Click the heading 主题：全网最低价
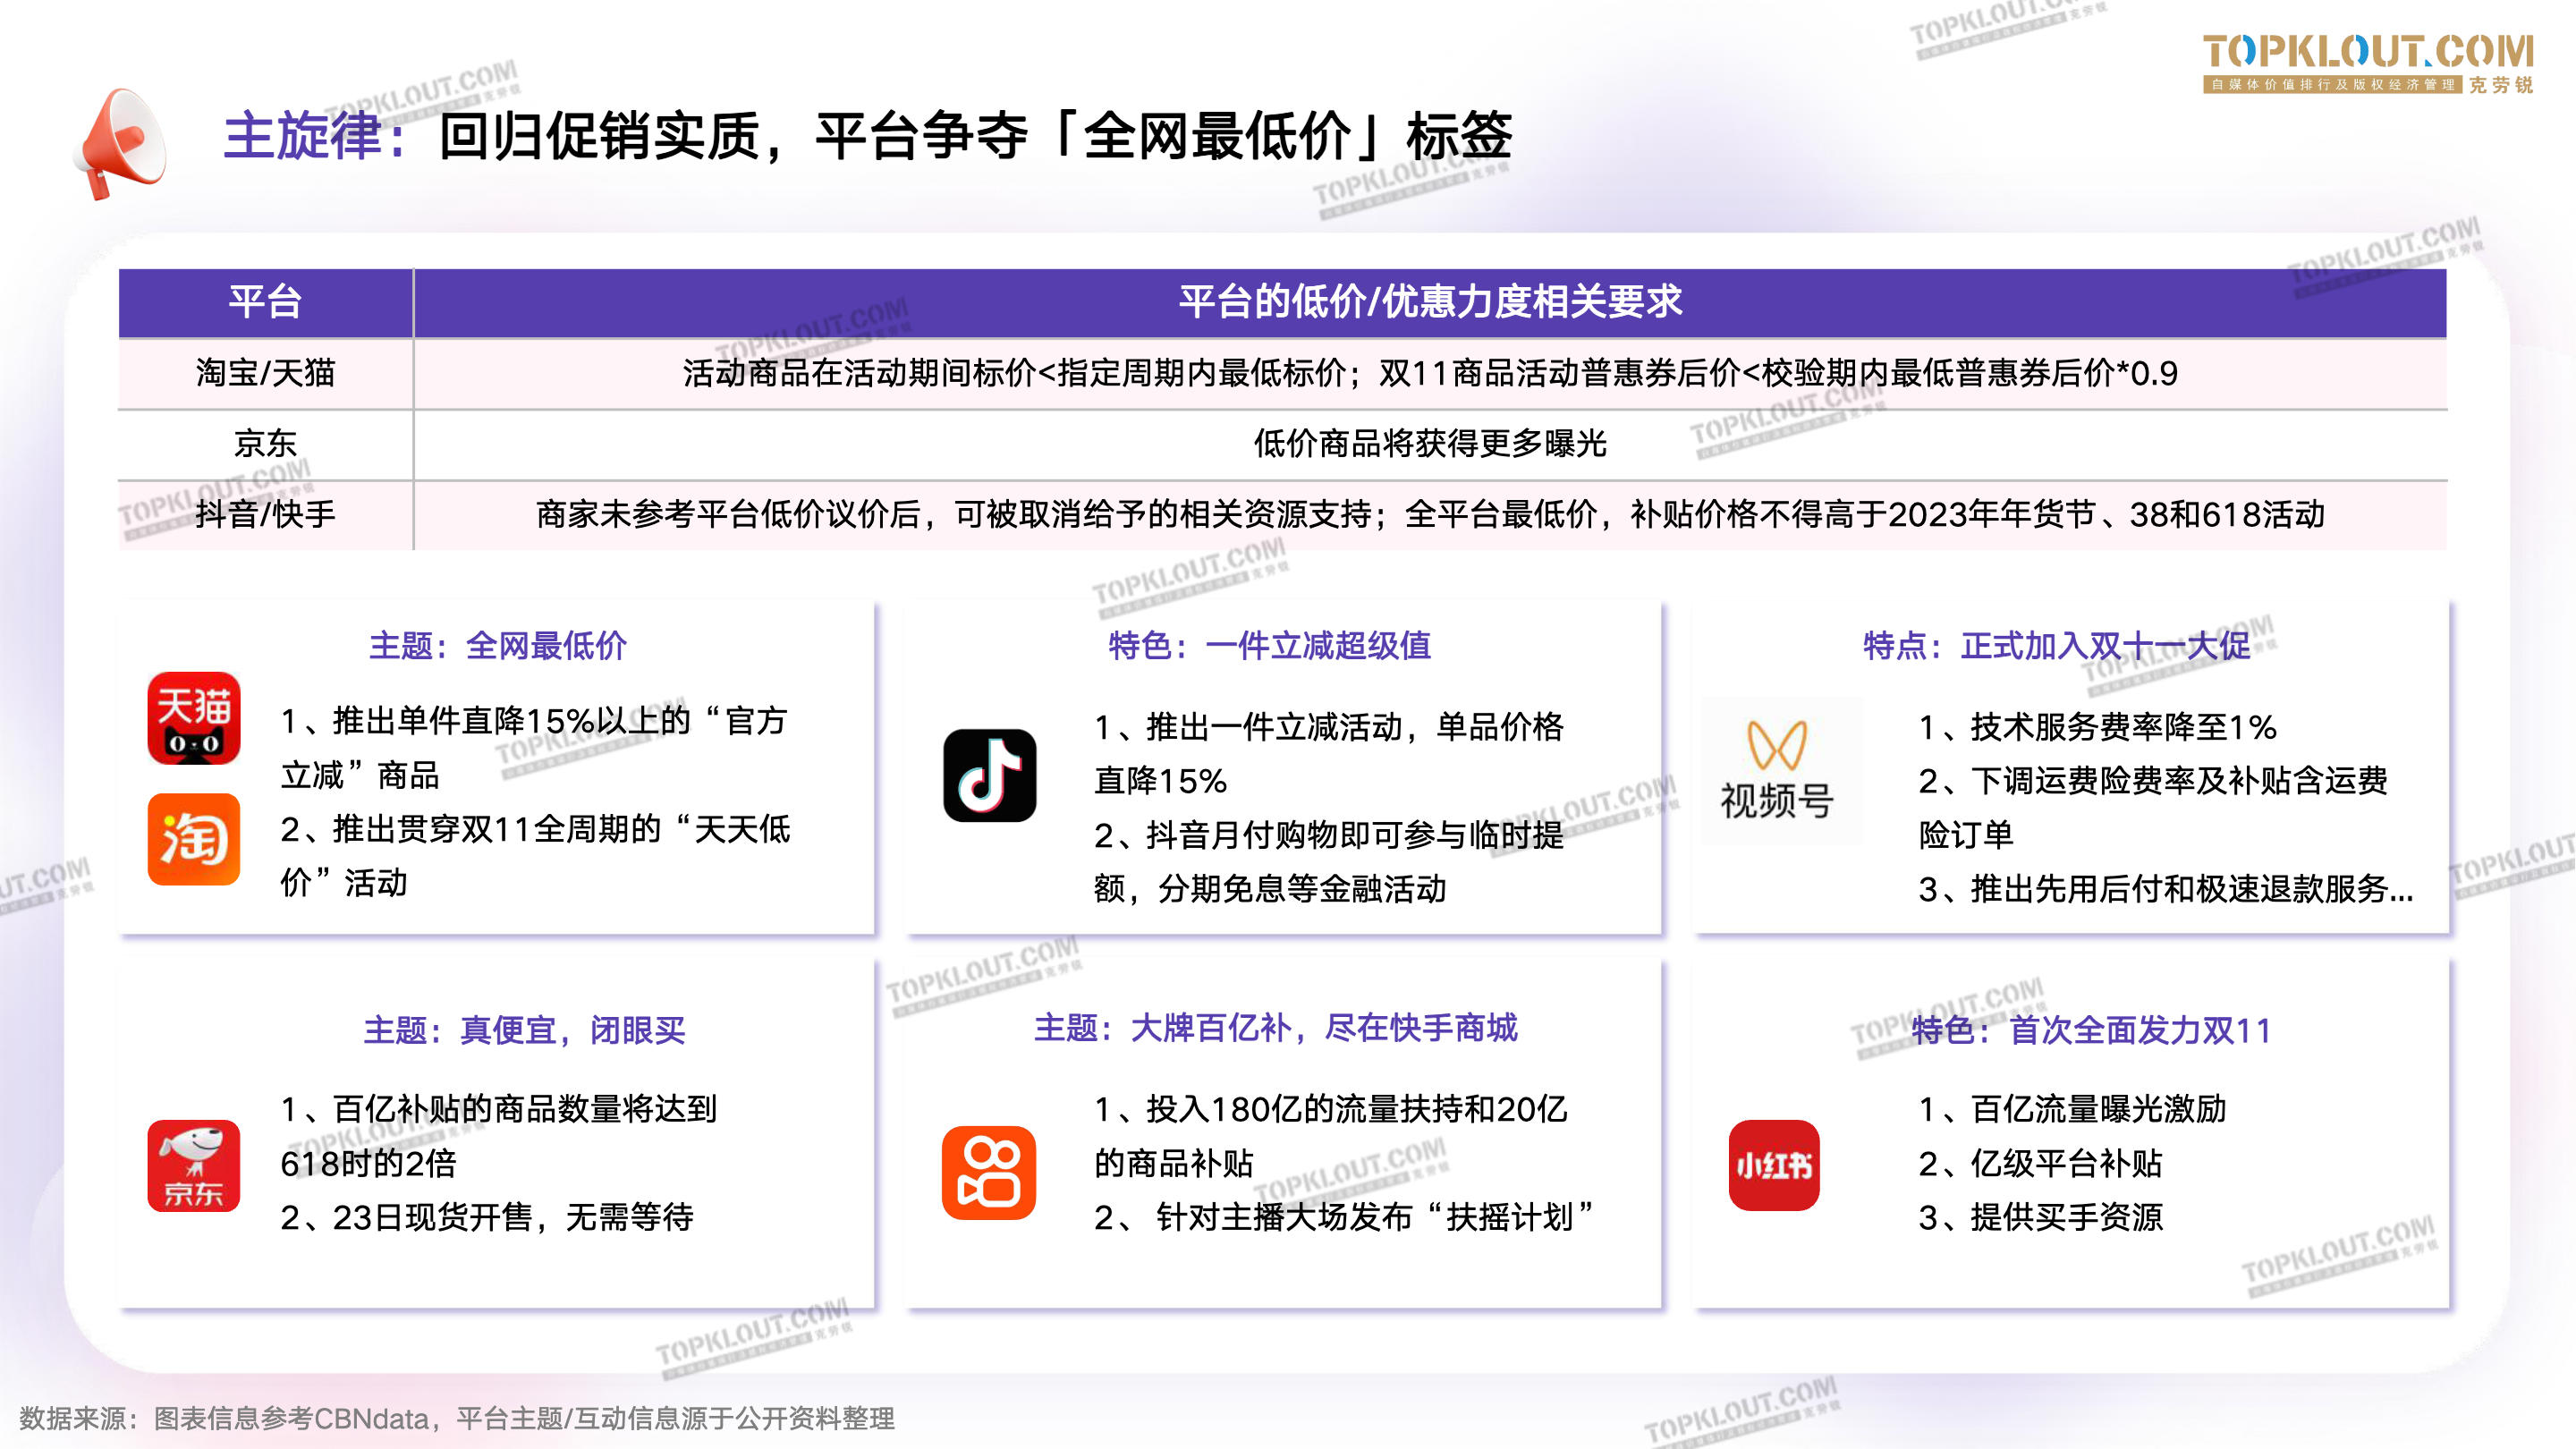Screen dimensions: 2576x1449 (498, 646)
